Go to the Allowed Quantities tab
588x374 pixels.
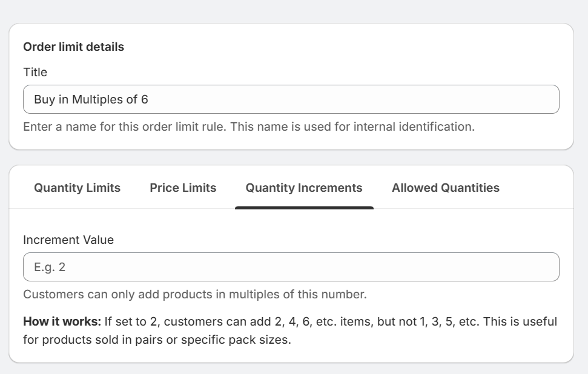[x=446, y=188]
